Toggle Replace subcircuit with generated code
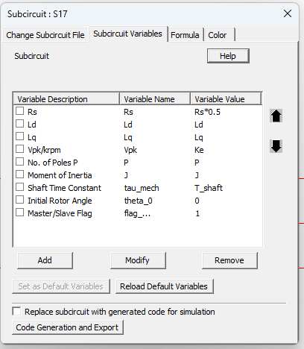Screen dimensions: 304x349 [16, 311]
